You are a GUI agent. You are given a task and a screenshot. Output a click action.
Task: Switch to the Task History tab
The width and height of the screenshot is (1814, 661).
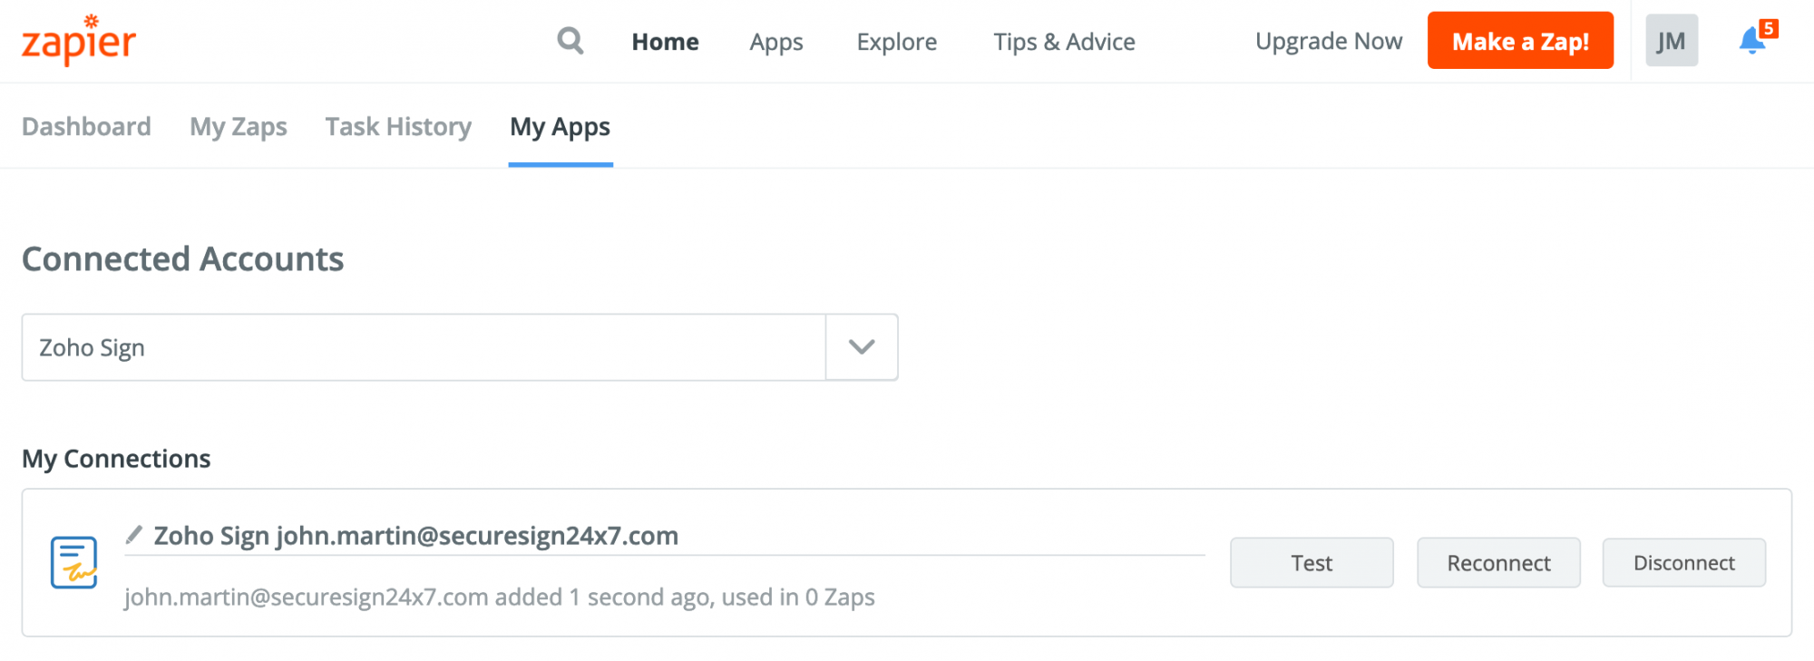click(398, 126)
